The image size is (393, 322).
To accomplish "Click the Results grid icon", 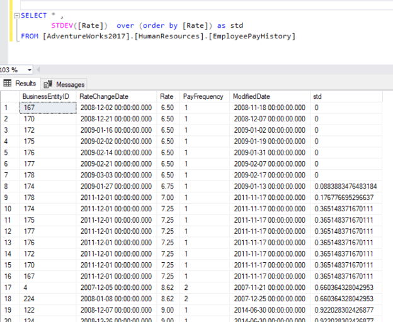I will 8,83.
